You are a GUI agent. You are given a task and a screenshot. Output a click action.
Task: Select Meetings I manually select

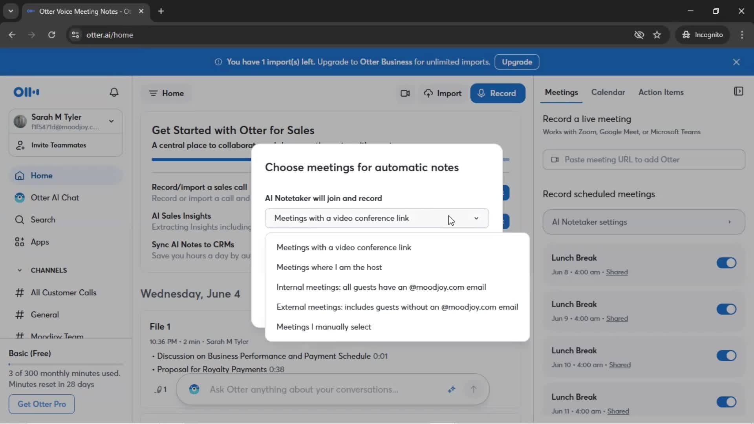click(397, 327)
